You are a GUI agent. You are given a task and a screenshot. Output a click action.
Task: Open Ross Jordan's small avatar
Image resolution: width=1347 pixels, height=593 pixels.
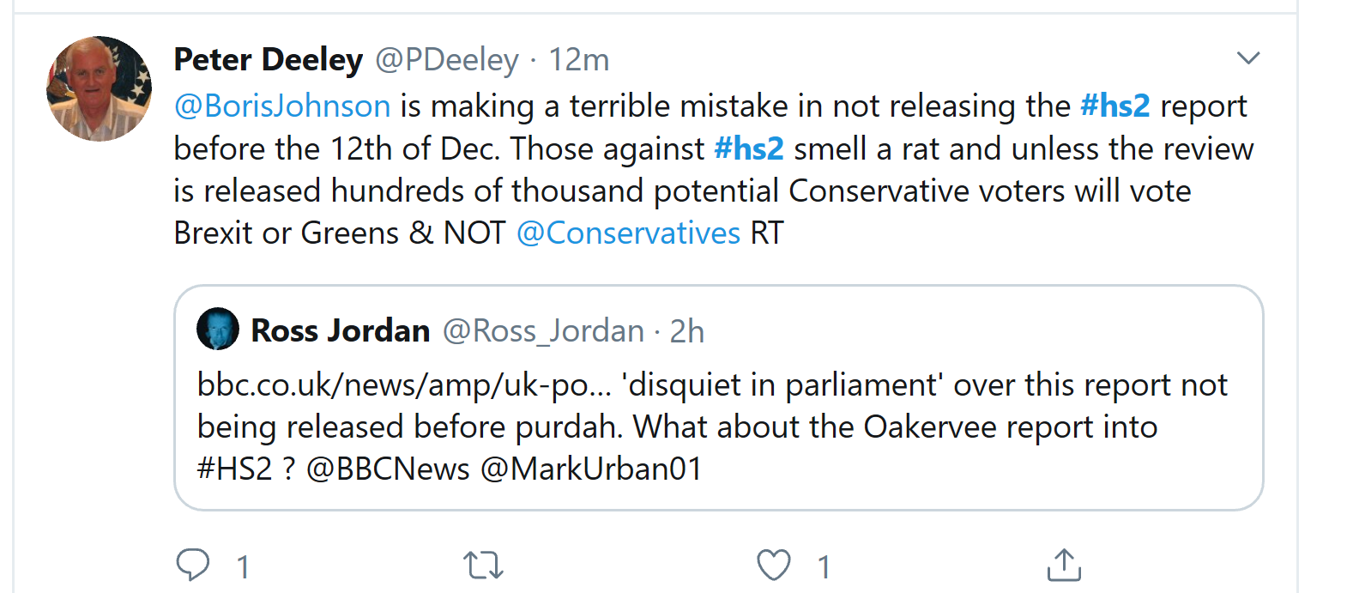tap(218, 330)
